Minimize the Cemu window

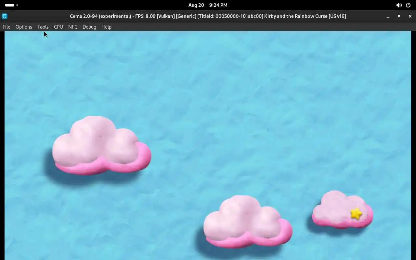[x=388, y=16]
